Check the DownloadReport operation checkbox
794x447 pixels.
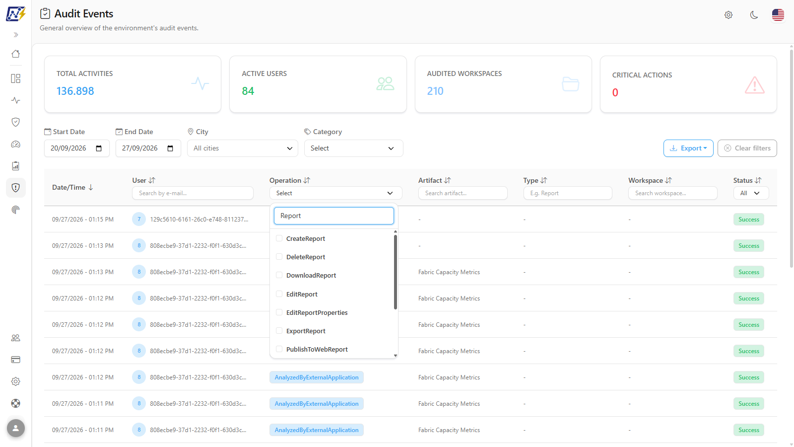point(279,275)
